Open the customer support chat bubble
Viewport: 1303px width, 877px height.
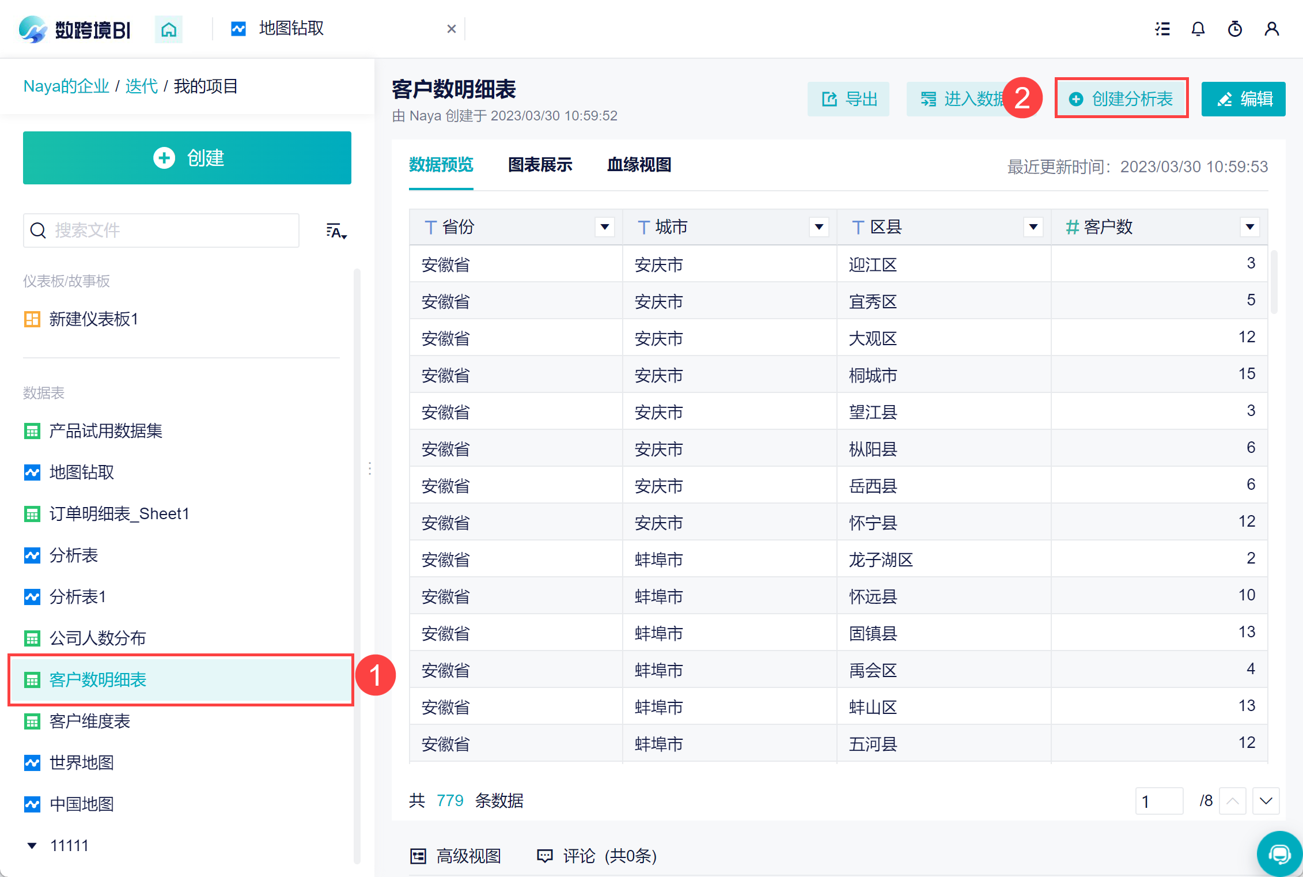pos(1280,854)
